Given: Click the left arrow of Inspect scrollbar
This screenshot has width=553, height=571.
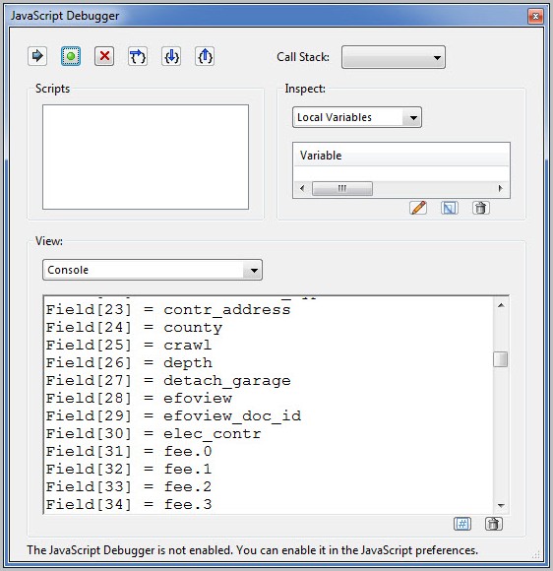Looking at the screenshot, I should tap(302, 188).
